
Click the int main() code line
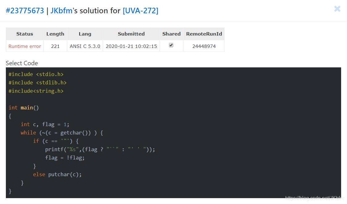click(24, 108)
